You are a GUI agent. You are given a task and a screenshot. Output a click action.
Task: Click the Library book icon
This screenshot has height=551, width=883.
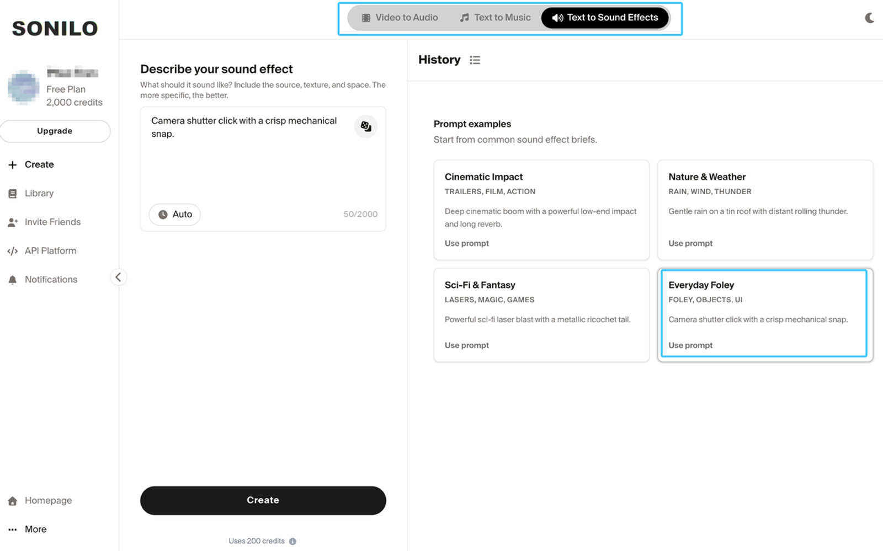pyautogui.click(x=12, y=194)
